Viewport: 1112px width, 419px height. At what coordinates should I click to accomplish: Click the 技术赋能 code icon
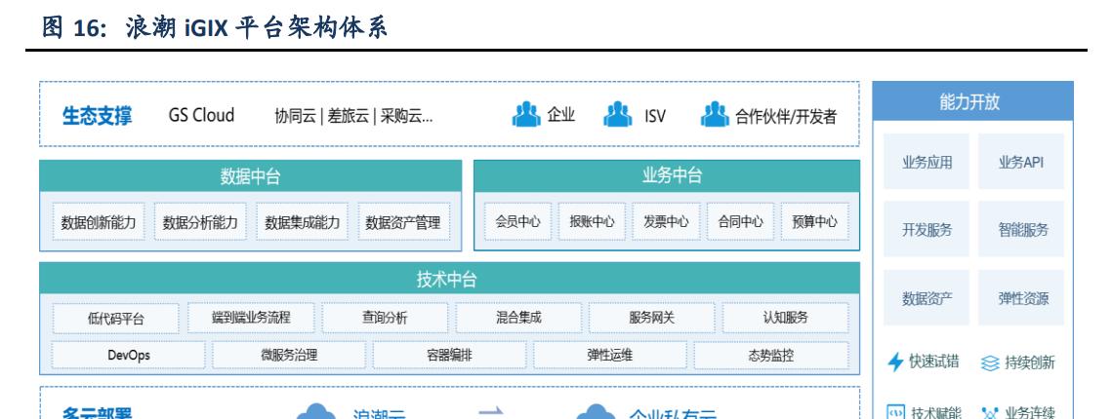pos(895,412)
